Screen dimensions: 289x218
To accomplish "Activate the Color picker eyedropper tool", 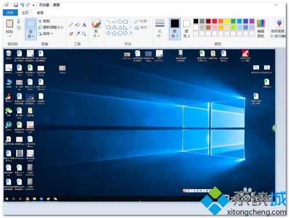I will pyautogui.click(x=77, y=34).
